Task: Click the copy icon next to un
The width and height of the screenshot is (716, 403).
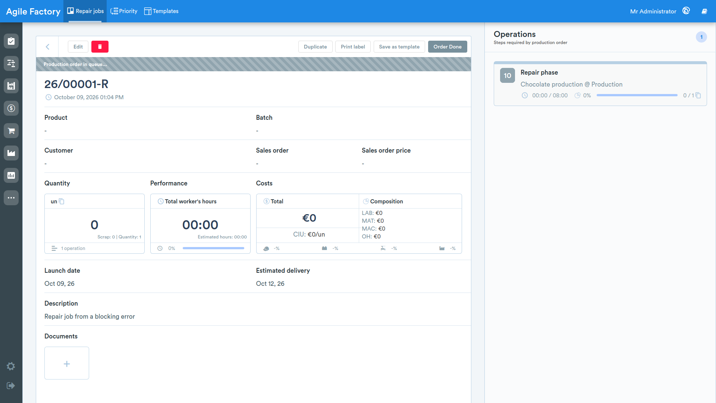Action: tap(62, 201)
